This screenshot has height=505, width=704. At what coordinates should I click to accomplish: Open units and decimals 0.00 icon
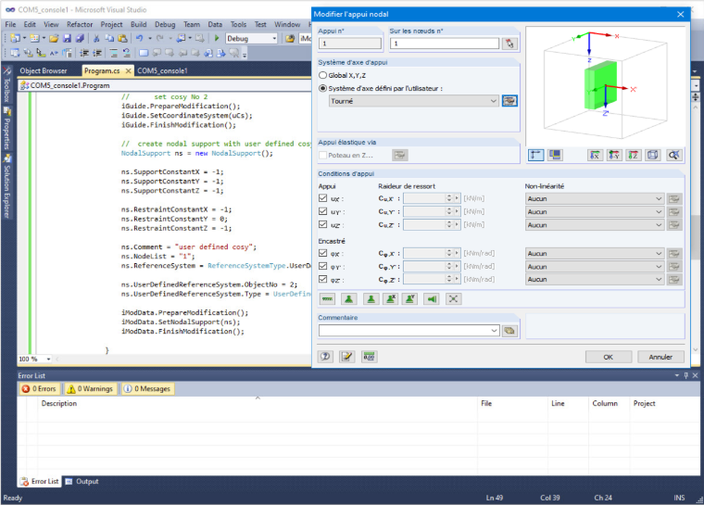tap(369, 357)
